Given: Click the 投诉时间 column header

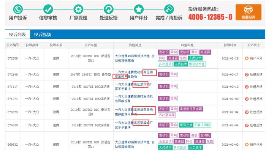Looking at the screenshot, I should pos(230,45).
